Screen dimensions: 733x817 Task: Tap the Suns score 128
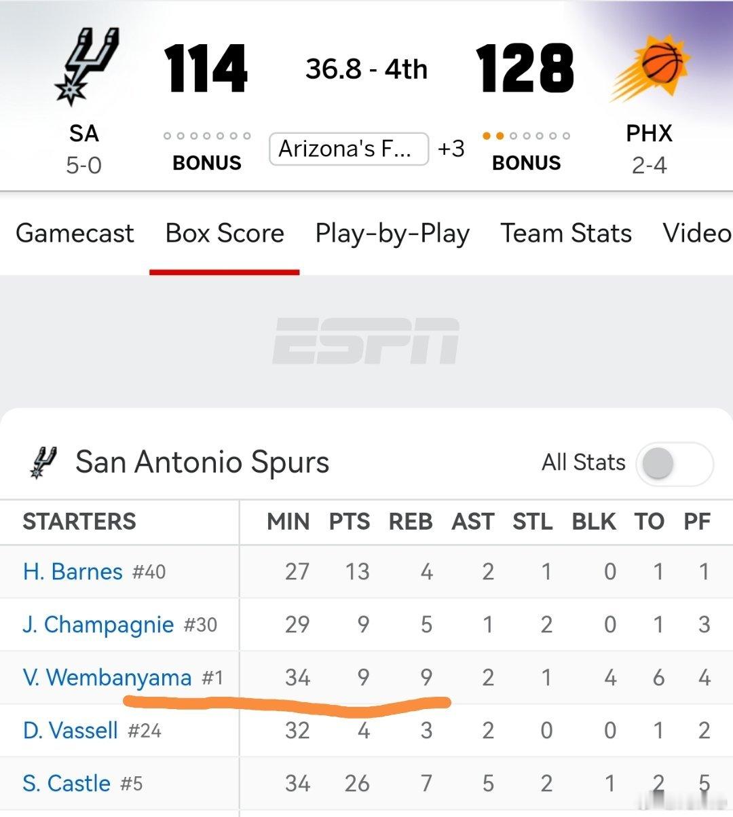[x=525, y=69]
